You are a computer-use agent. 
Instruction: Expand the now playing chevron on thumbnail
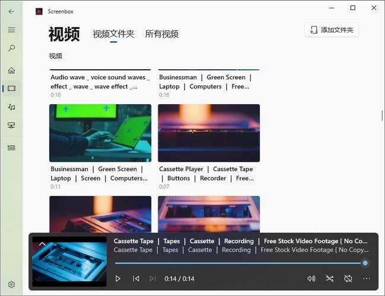click(x=42, y=244)
